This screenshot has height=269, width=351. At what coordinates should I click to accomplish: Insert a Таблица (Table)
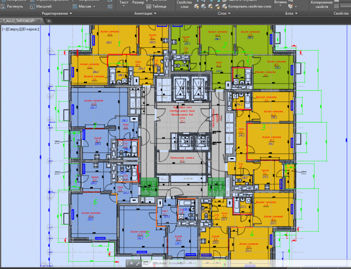coord(156,6)
